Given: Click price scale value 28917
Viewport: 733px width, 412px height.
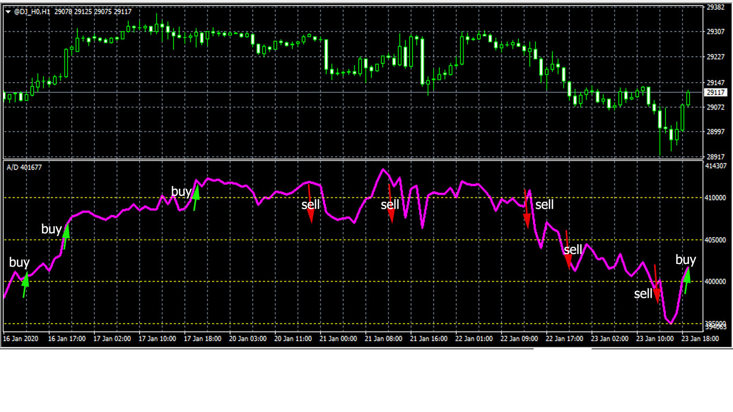Looking at the screenshot, I should click(716, 157).
